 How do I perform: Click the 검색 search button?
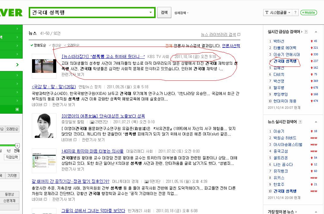point(164,13)
